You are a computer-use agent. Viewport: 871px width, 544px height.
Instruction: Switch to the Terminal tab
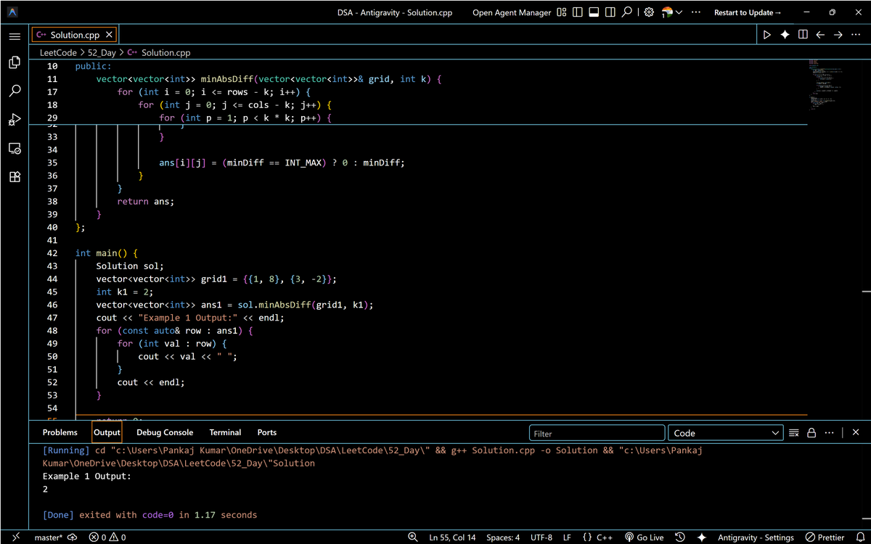click(x=225, y=432)
